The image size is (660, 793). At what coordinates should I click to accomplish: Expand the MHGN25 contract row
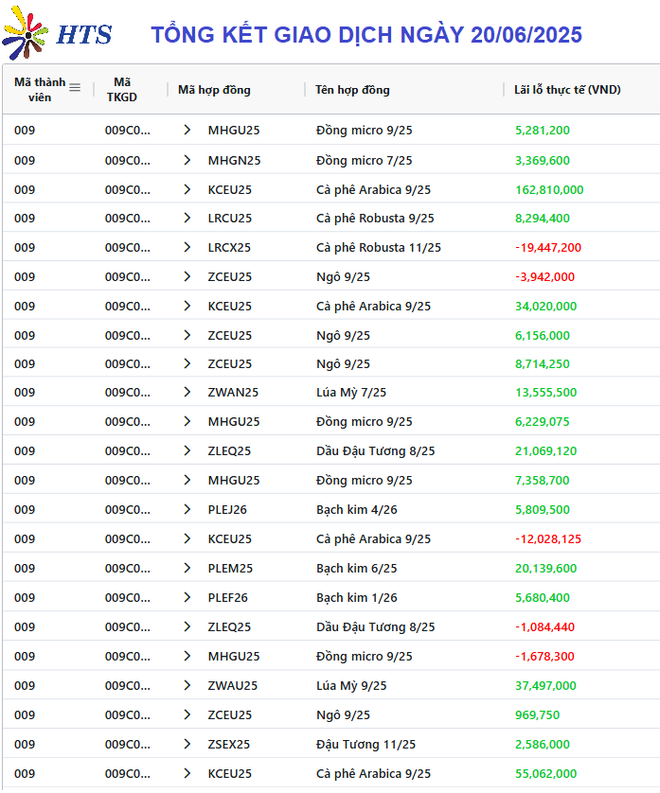point(187,160)
